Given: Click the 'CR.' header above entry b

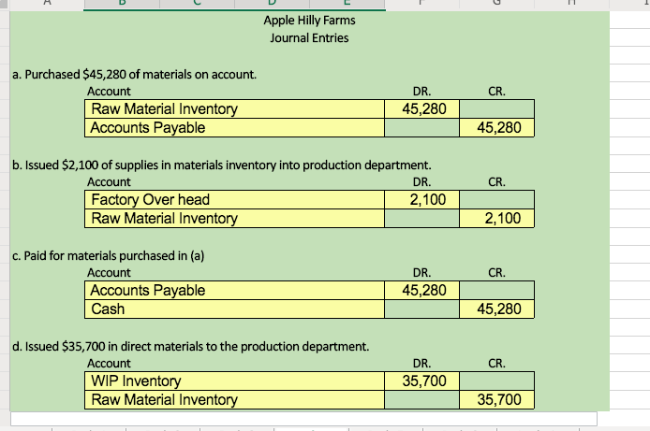Looking at the screenshot, I should pyautogui.click(x=496, y=181).
